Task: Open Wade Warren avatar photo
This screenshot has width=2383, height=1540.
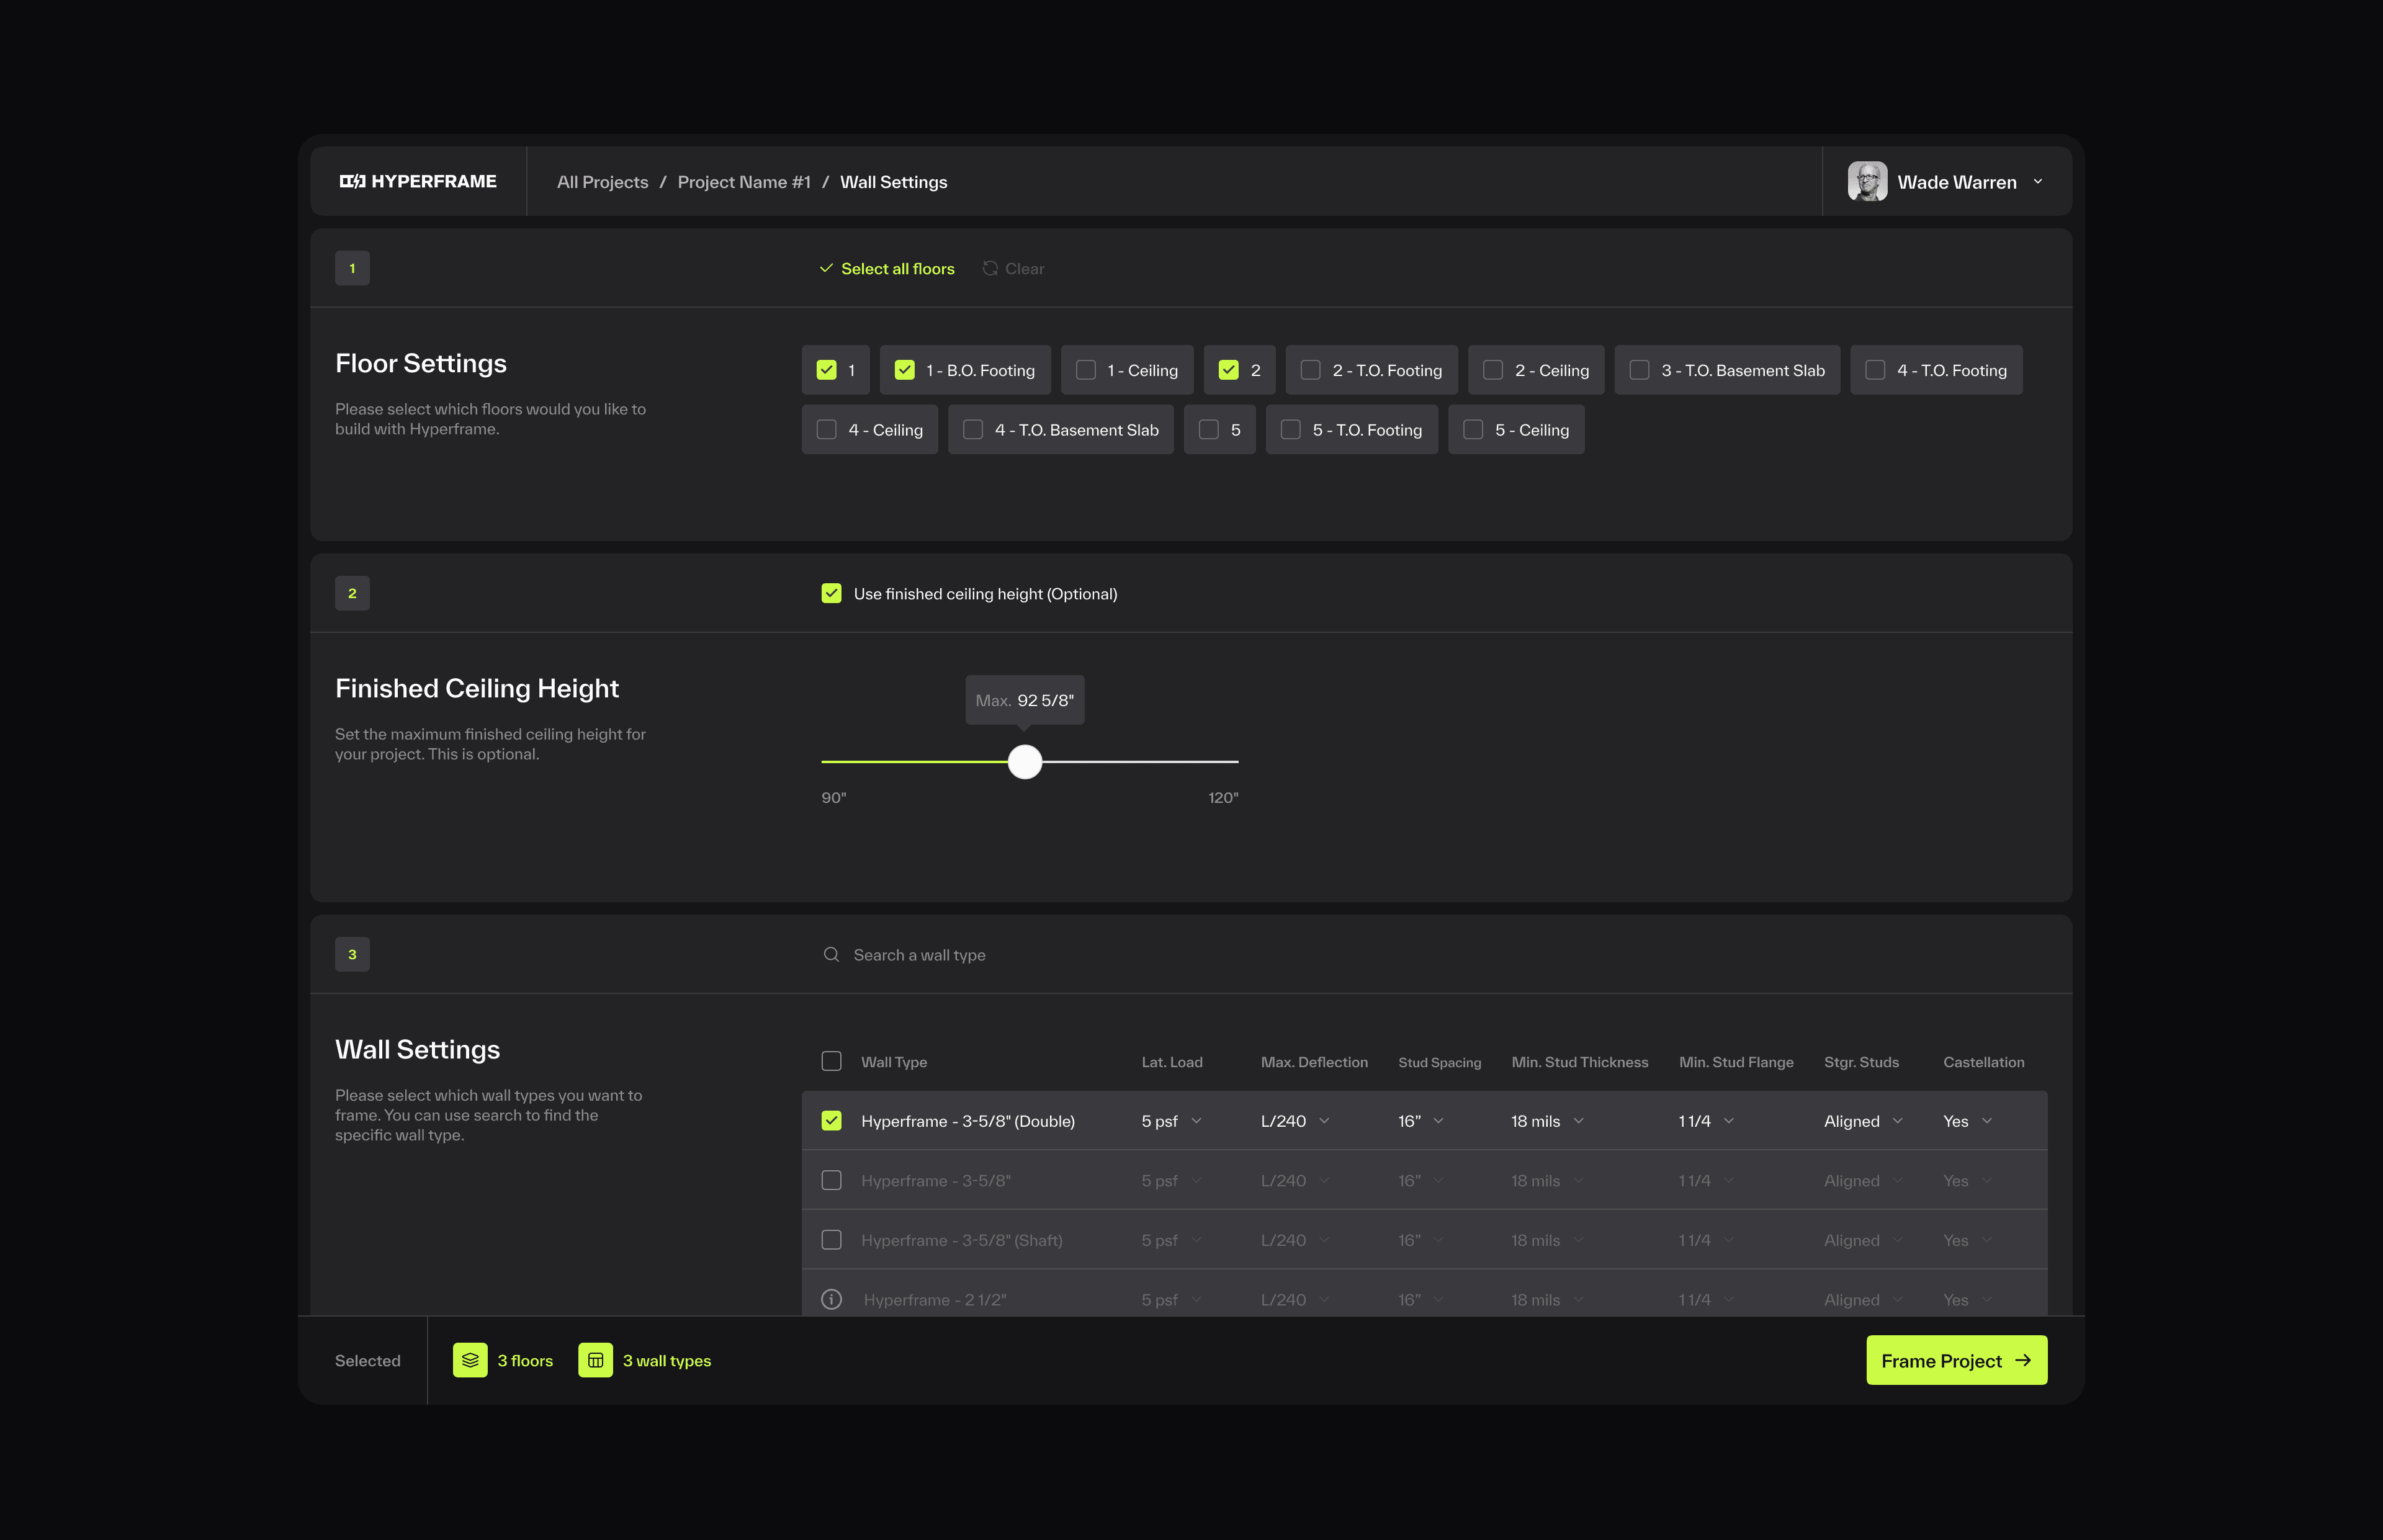Action: 1867,181
